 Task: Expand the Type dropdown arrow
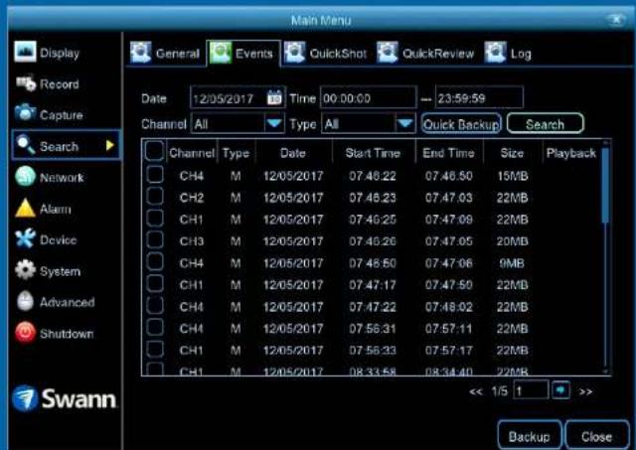point(405,123)
